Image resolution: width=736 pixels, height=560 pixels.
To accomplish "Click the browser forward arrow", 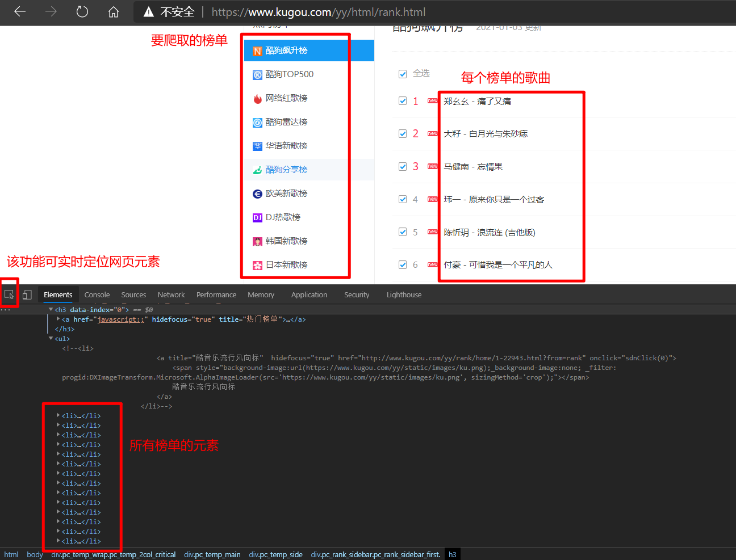I will 51,12.
